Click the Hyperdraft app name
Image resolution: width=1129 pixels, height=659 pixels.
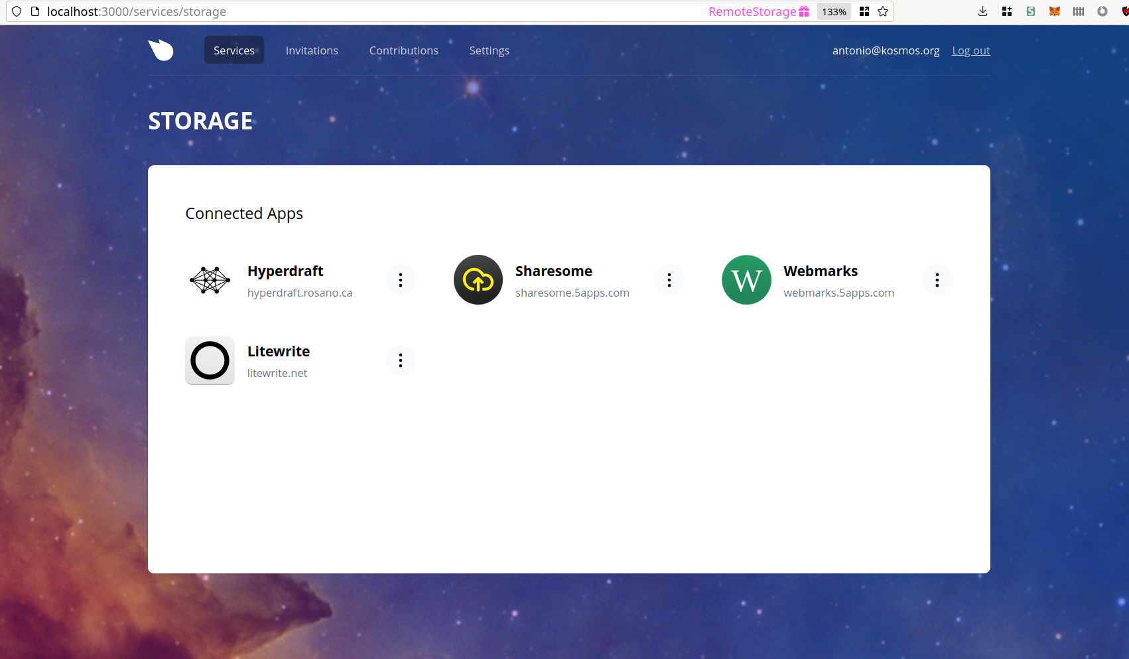coord(285,271)
